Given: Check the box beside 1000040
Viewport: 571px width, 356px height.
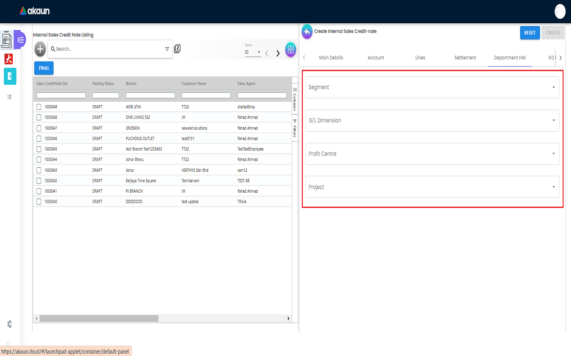Looking at the screenshot, I should pyautogui.click(x=39, y=202).
